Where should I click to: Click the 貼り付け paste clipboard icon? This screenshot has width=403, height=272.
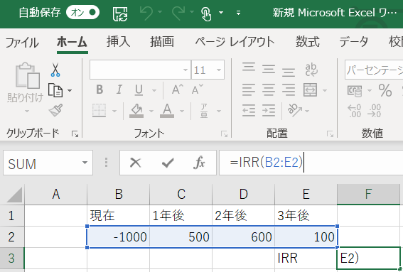pos(28,75)
